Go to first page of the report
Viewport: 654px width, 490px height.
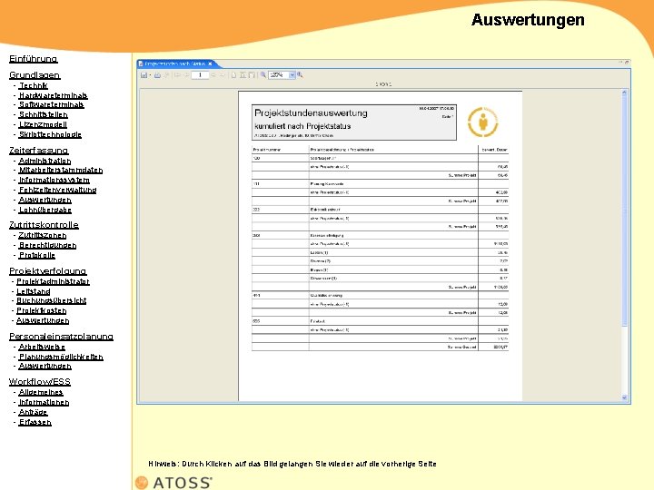coord(177,75)
